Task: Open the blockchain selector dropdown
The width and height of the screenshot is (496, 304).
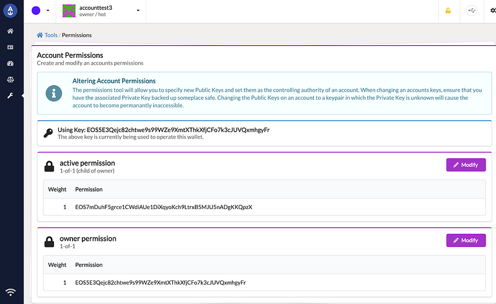Action: click(x=41, y=11)
